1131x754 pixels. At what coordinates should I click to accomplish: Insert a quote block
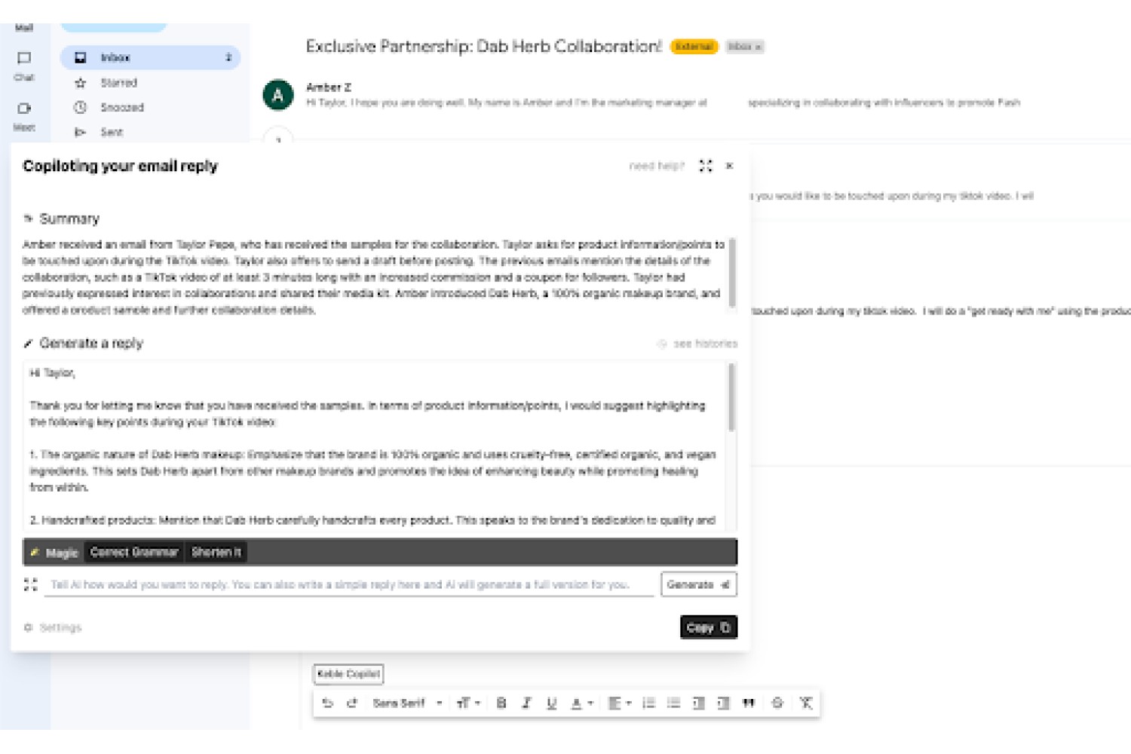tap(748, 703)
